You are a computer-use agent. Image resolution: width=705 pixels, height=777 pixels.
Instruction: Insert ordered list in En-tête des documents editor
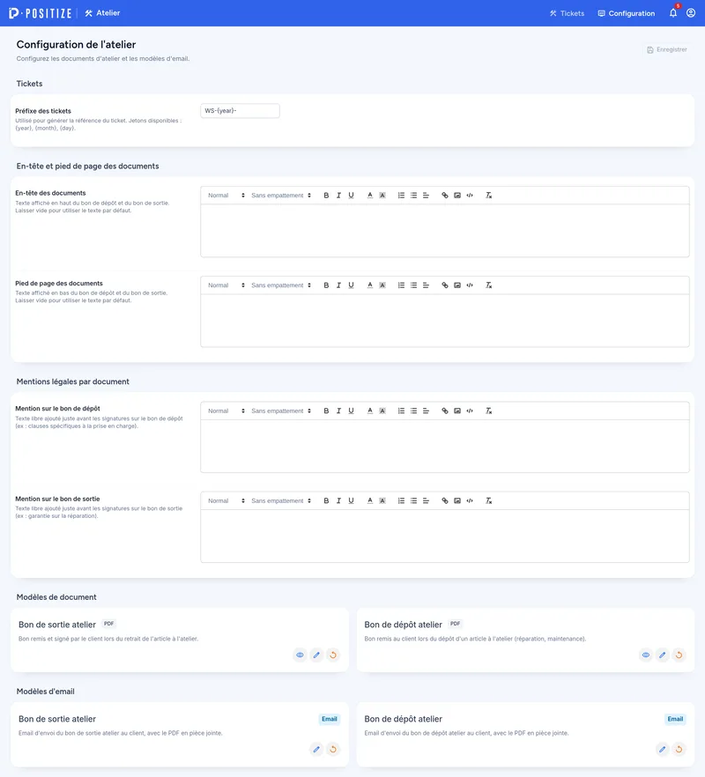[x=401, y=196]
